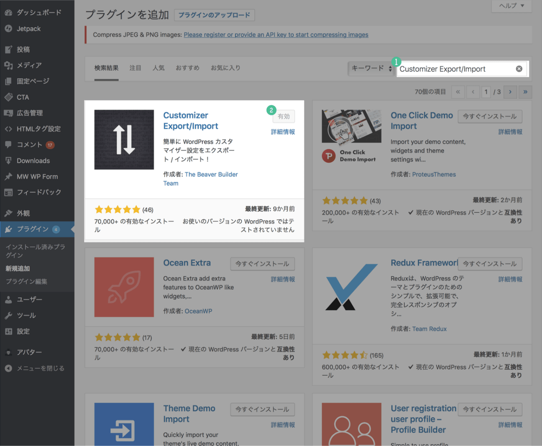Open インストール済みプラグイン submenu item
Screen dimensions: 542x446
35,251
